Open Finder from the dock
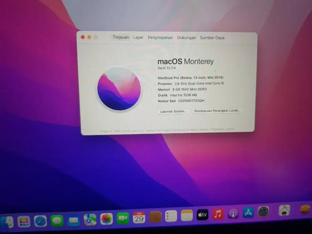 click(x=7, y=222)
